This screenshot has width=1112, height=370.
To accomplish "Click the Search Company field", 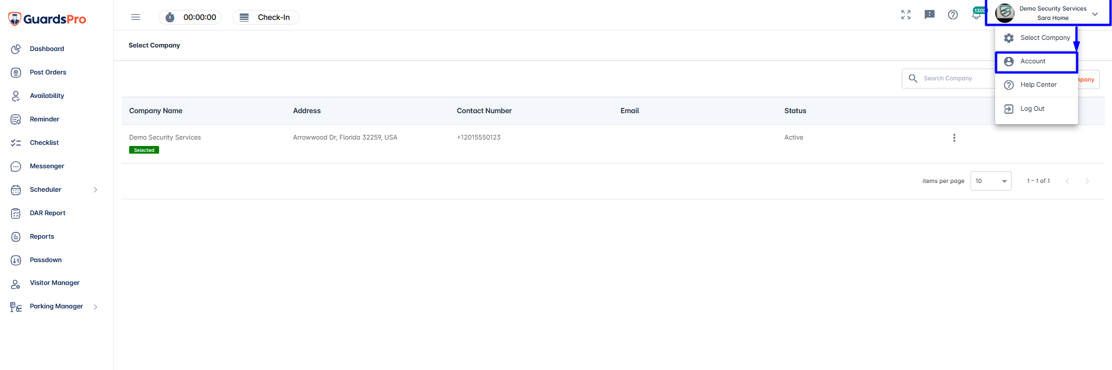I will point(948,79).
